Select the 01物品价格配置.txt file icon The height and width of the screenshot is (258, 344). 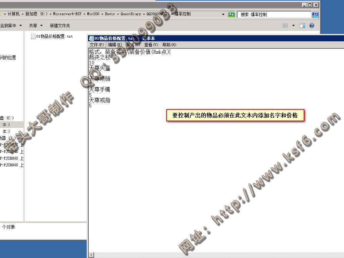pyautogui.click(x=33, y=36)
